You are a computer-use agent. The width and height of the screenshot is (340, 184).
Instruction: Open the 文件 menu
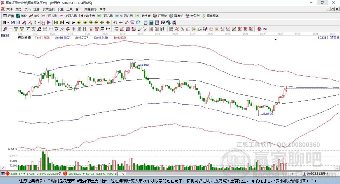point(9,9)
